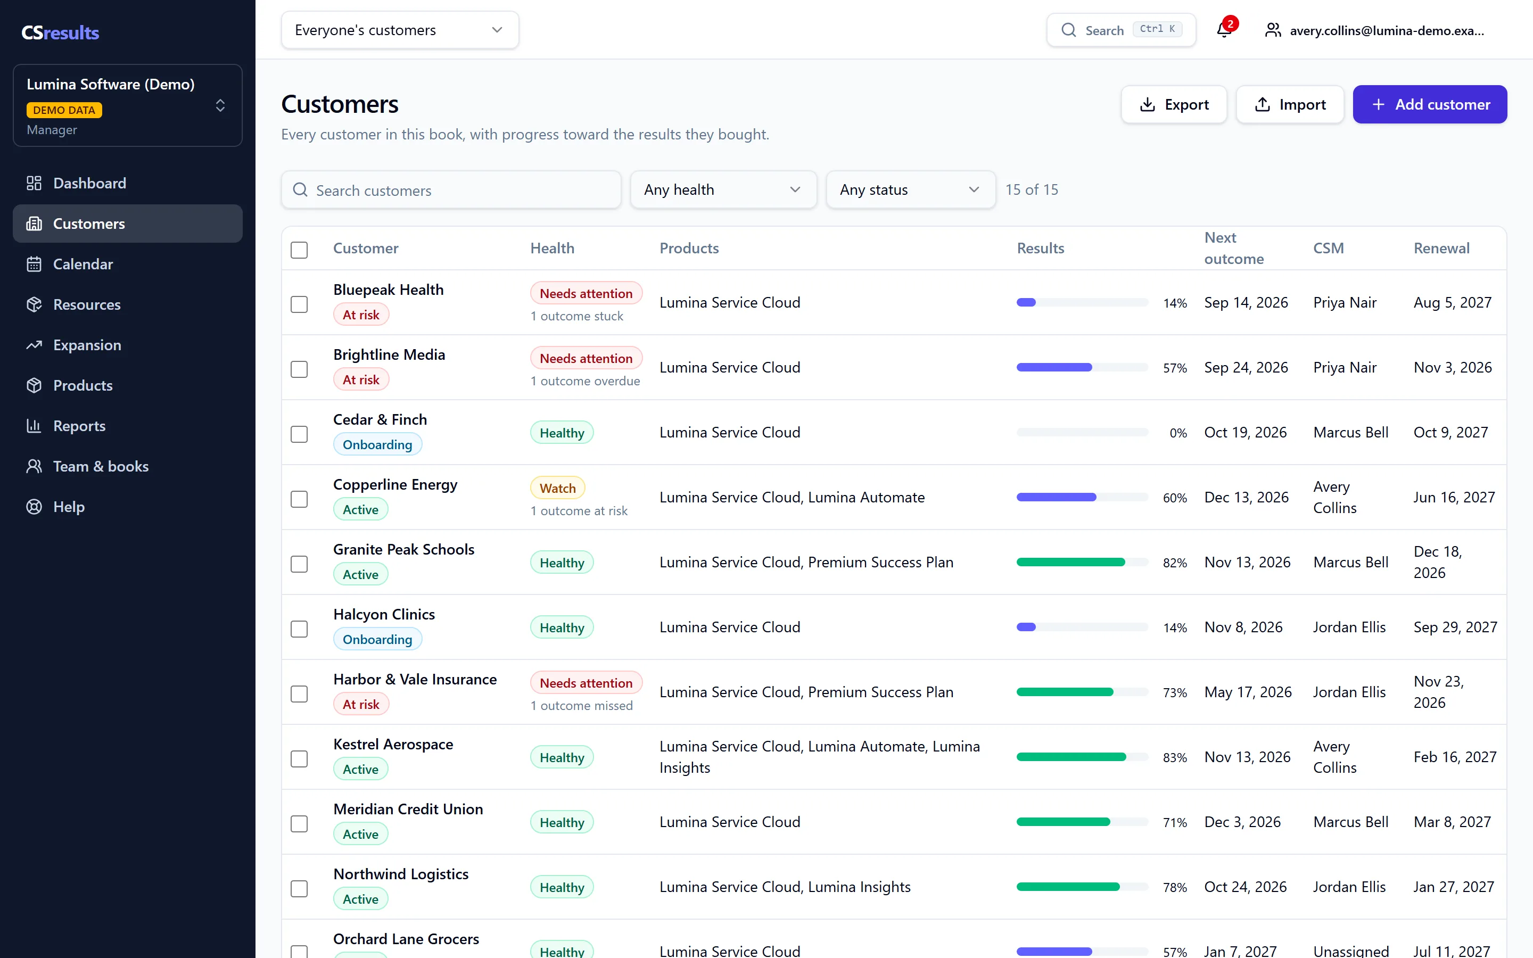Click the Calendar sidebar icon
Image resolution: width=1533 pixels, height=958 pixels.
click(x=34, y=264)
